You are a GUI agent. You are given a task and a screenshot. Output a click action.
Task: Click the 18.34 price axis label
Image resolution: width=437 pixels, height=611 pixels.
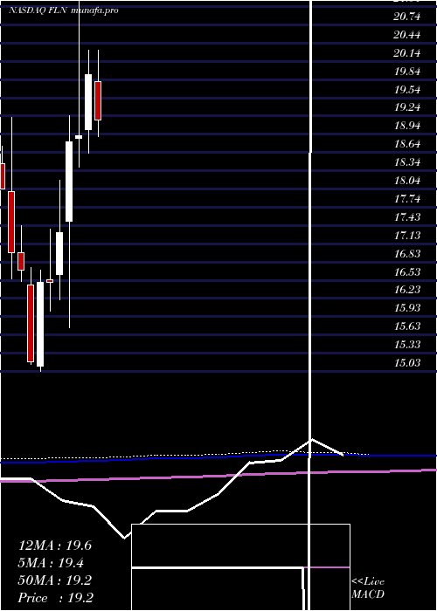tap(407, 162)
